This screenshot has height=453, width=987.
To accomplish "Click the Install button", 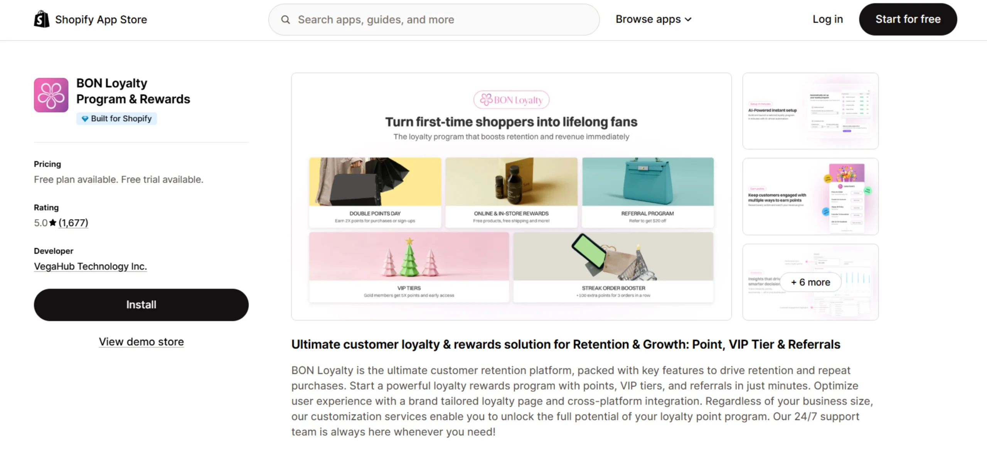I will [141, 305].
